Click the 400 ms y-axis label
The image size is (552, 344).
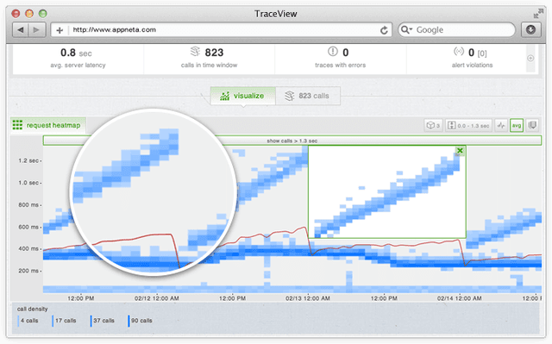tap(28, 248)
